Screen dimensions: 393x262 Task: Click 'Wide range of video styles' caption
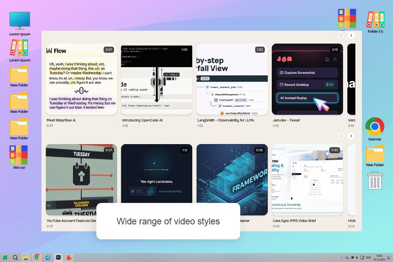[168, 221]
